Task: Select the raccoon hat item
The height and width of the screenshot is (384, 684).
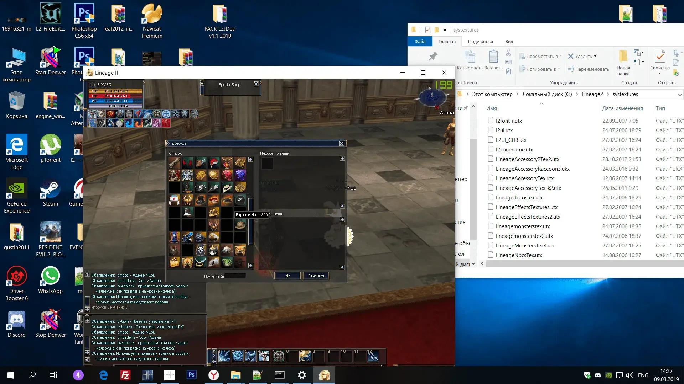Action: point(214,250)
